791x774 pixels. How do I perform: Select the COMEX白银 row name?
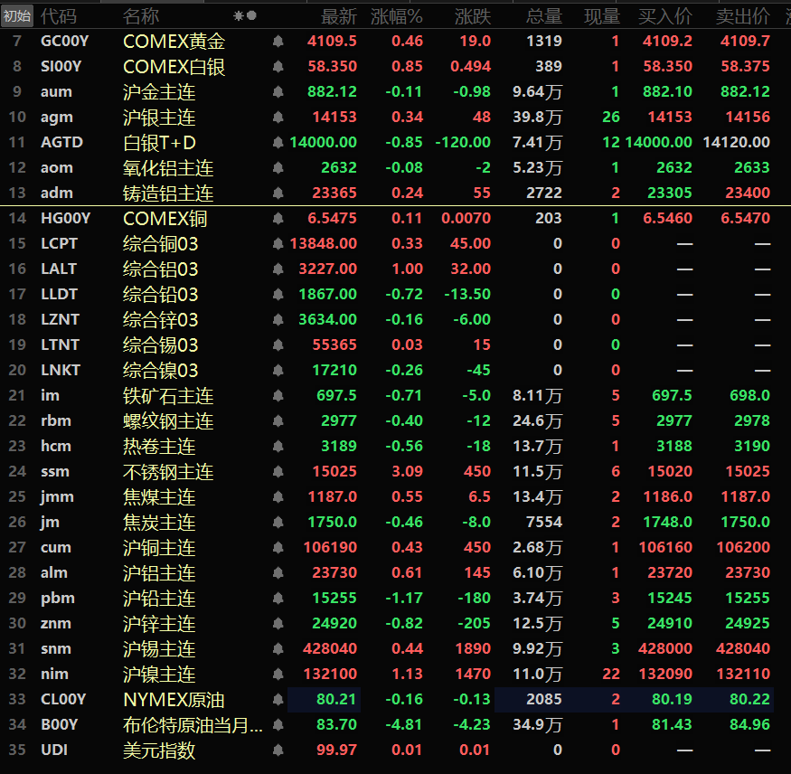tap(174, 67)
